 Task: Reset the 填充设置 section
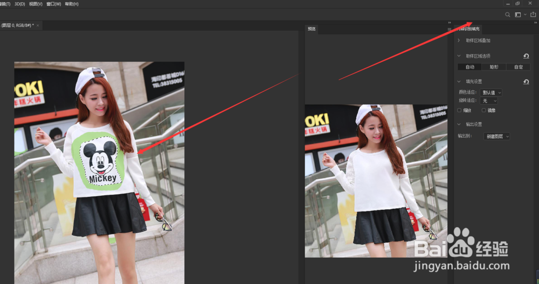526,82
